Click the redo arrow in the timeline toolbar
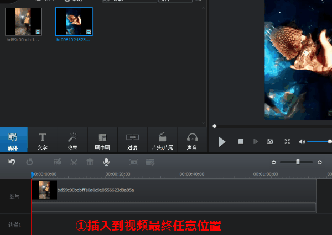332x235 pixels. click(x=29, y=162)
